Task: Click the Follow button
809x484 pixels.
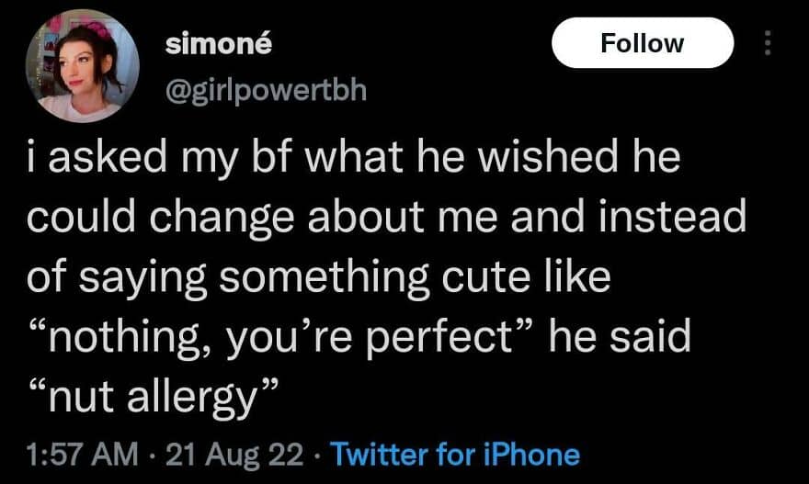Action: click(x=643, y=43)
